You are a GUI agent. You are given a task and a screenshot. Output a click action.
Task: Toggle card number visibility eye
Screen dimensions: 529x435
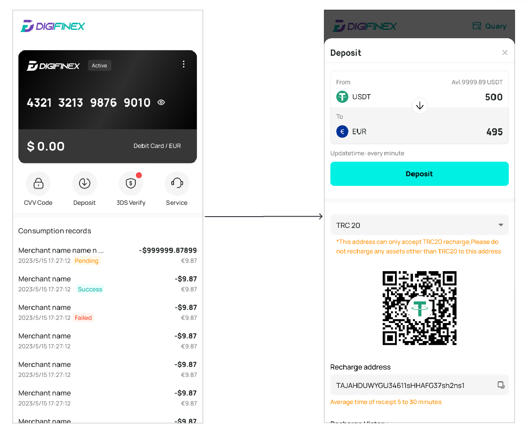[x=161, y=102]
